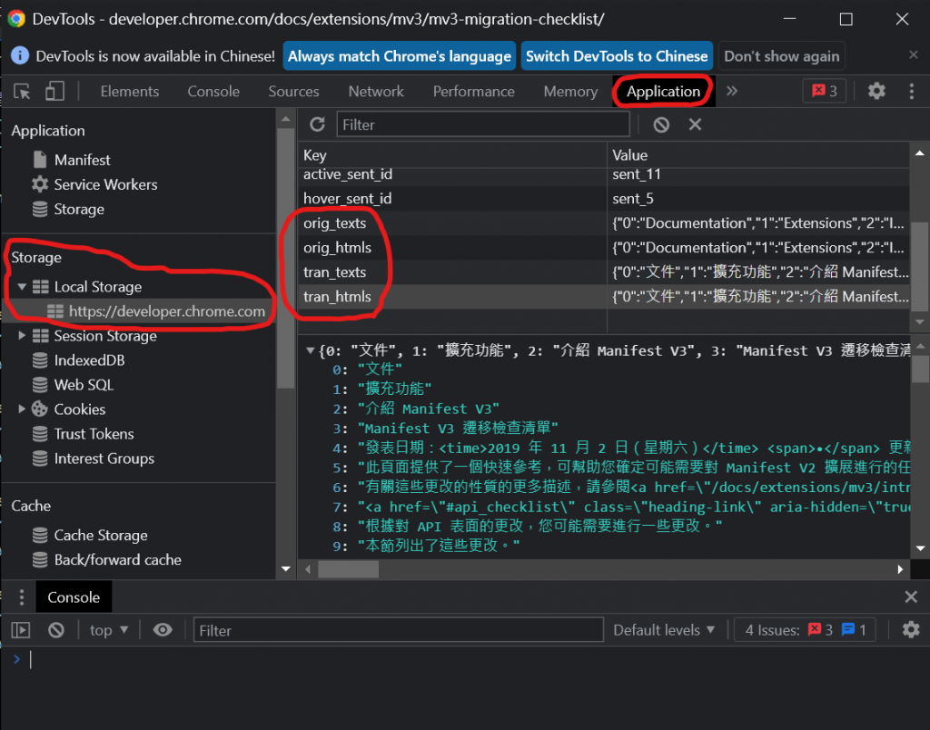Focus the storage Filter input

tap(482, 124)
